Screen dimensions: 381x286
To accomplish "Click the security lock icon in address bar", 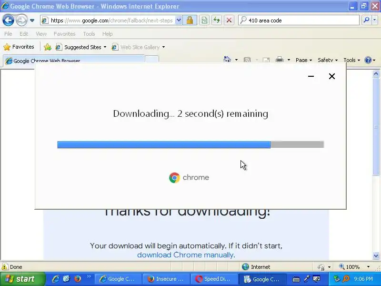I will [x=190, y=20].
